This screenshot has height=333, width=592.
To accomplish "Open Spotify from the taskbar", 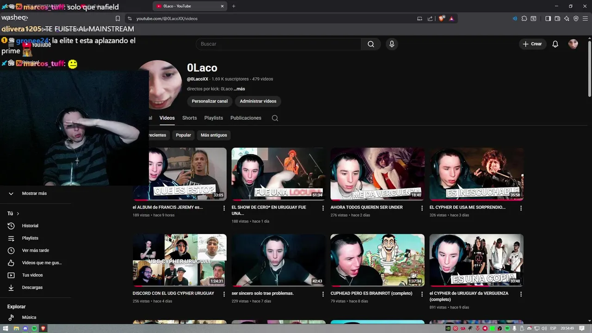I will coord(34,328).
